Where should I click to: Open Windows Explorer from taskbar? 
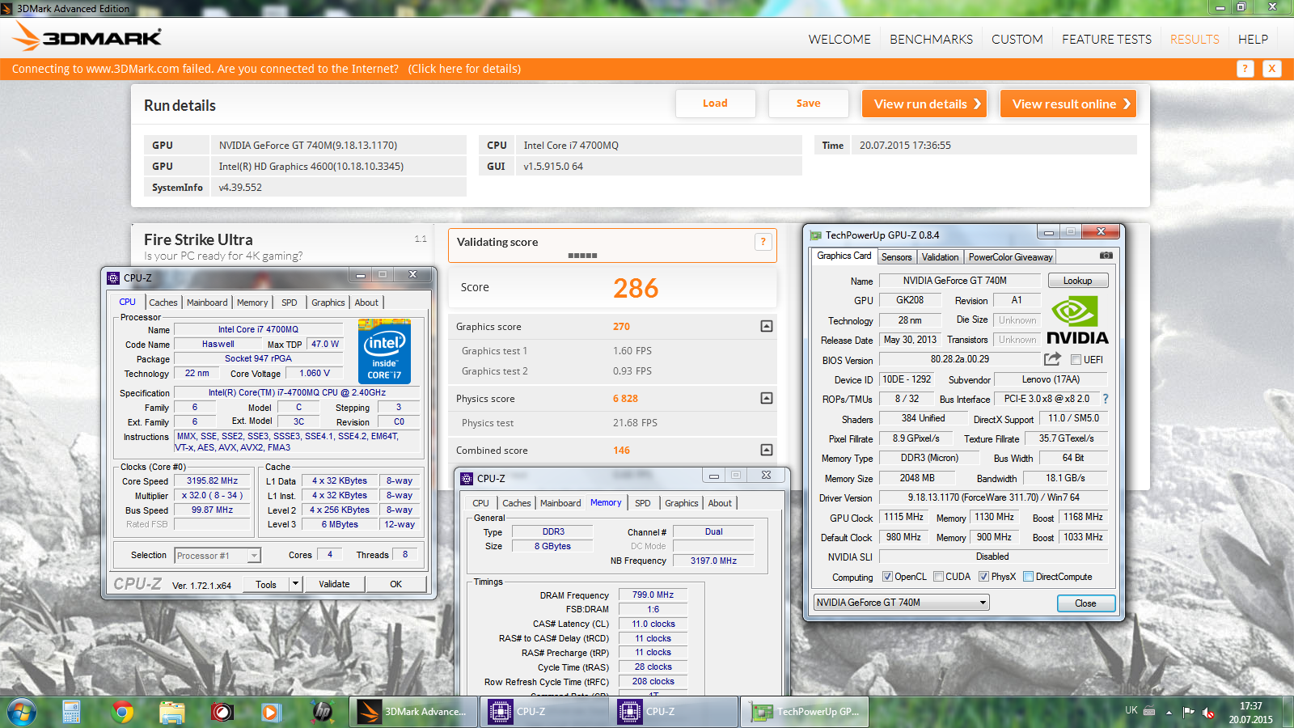tap(171, 712)
